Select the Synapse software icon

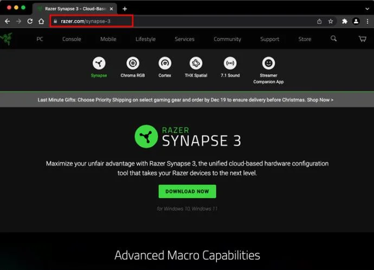coord(99,63)
